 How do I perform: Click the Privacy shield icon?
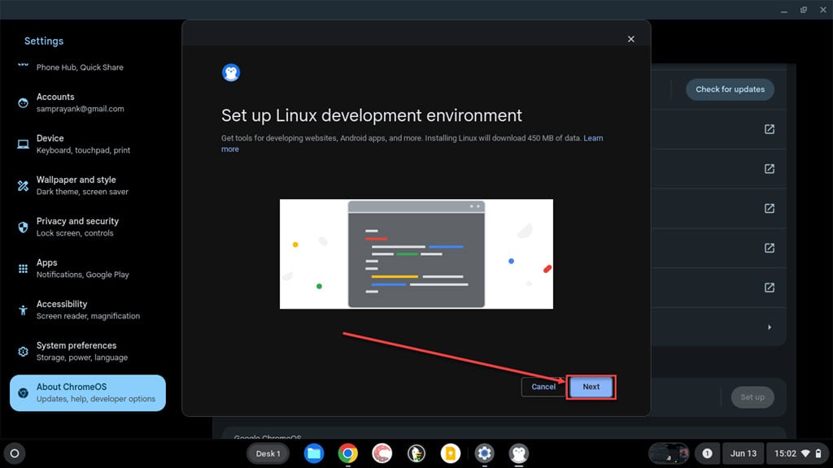(x=23, y=227)
